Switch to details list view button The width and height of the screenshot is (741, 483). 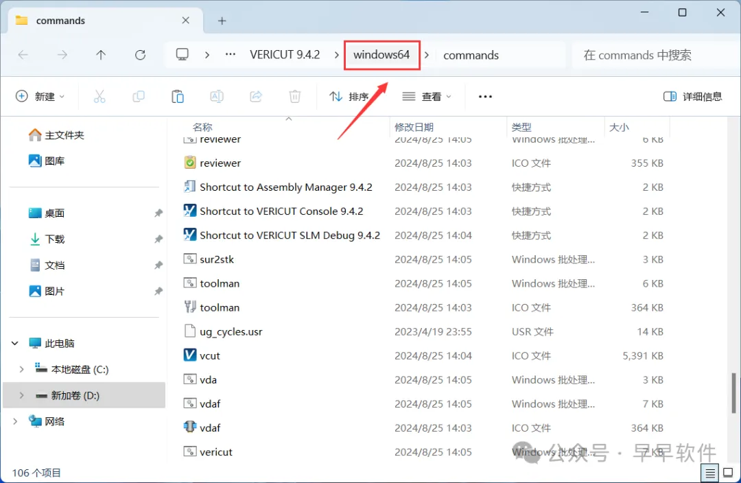pyautogui.click(x=710, y=472)
